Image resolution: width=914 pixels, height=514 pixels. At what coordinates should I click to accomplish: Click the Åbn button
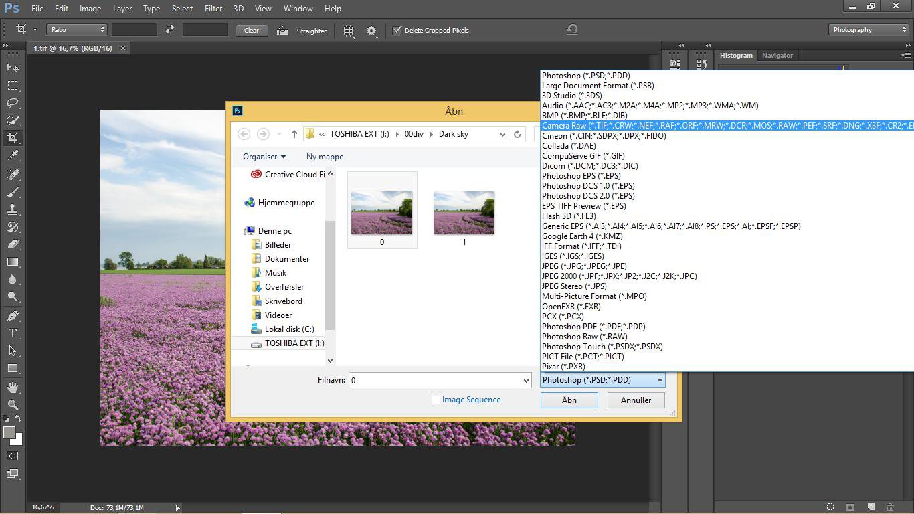pos(569,400)
